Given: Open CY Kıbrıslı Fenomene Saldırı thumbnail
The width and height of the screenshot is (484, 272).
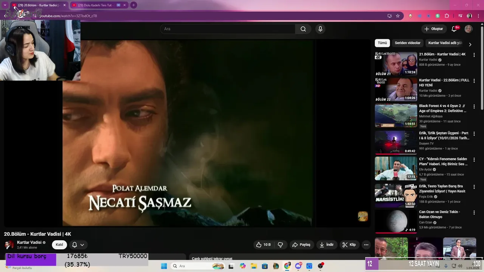Looking at the screenshot, I should click(x=396, y=168).
